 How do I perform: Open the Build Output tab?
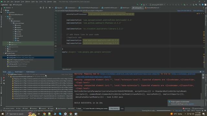[x=19, y=72]
